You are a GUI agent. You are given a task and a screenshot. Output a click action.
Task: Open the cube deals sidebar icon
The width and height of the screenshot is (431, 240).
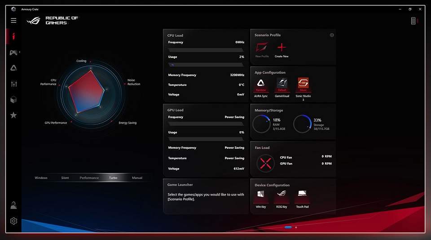pyautogui.click(x=13, y=99)
